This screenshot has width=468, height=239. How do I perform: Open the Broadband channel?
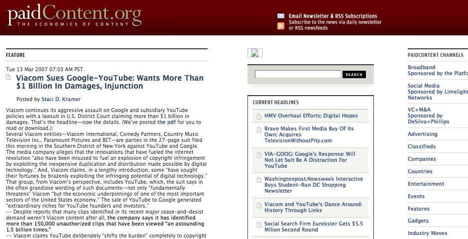pos(421,67)
